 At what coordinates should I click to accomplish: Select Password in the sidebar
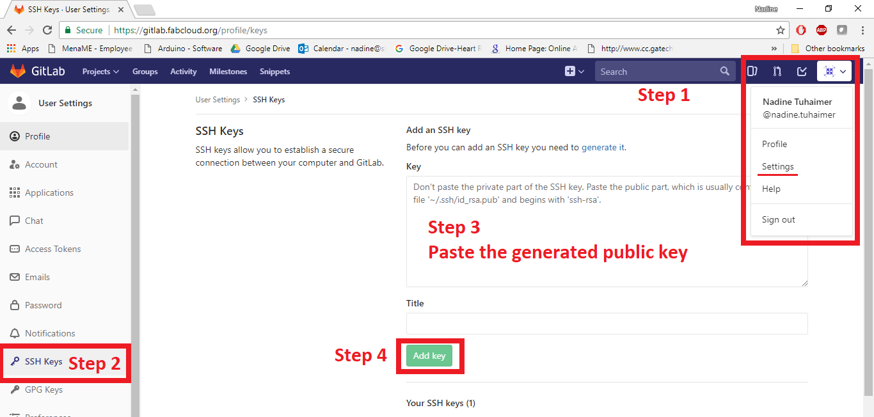click(x=64, y=305)
